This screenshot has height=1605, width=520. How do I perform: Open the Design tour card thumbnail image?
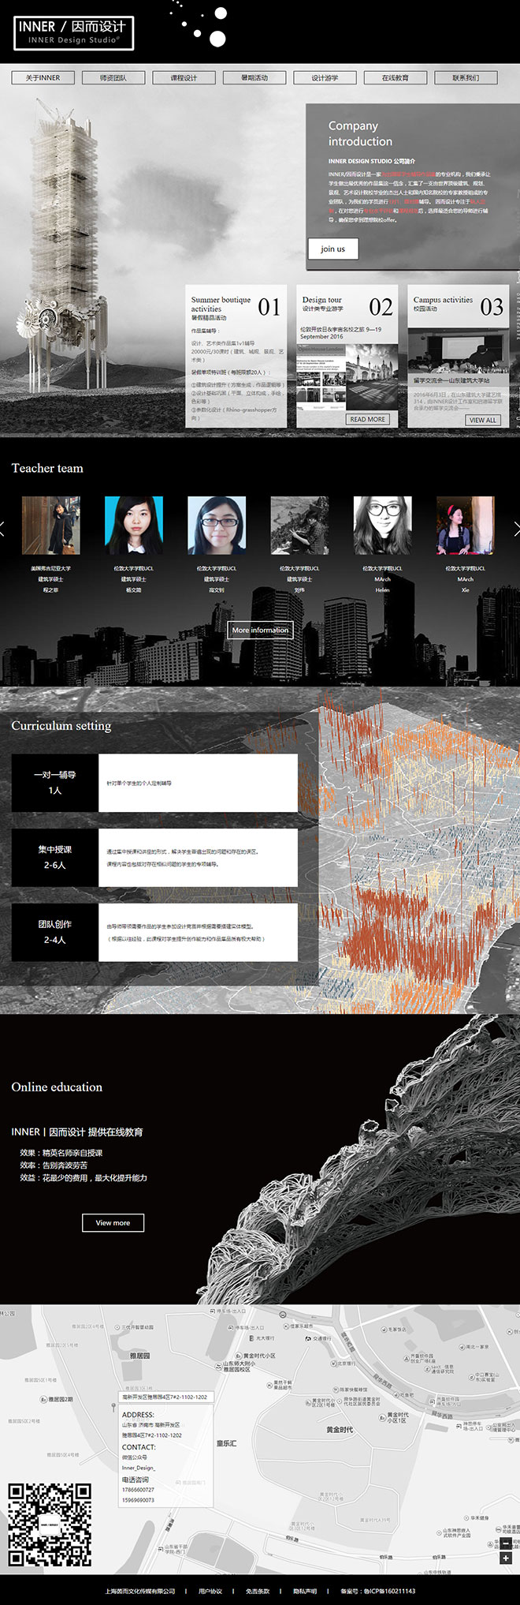pyautogui.click(x=347, y=376)
